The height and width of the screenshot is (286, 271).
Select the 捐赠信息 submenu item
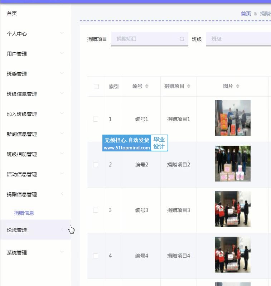24,213
